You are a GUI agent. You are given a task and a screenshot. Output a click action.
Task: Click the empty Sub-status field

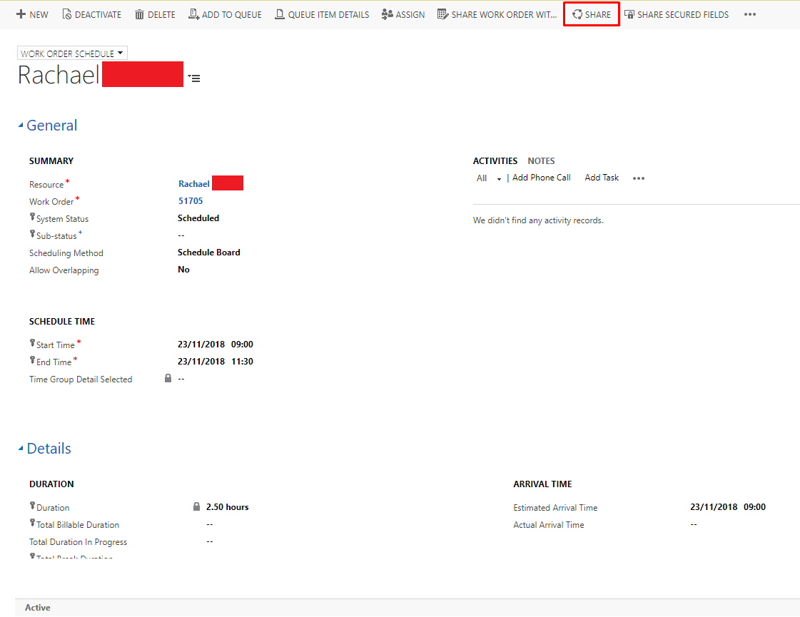coord(181,235)
